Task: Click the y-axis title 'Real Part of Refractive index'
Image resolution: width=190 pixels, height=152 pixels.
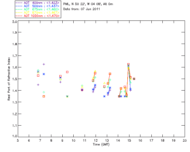Action: pos(9,79)
